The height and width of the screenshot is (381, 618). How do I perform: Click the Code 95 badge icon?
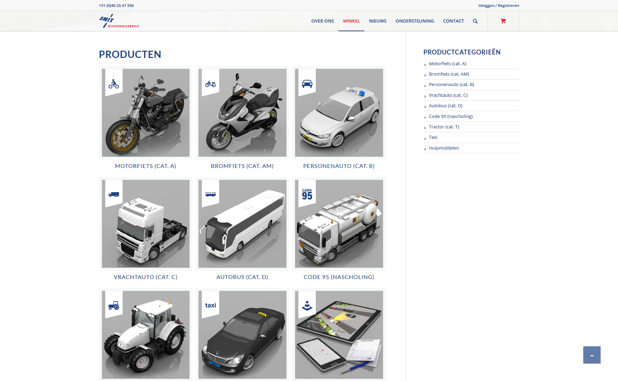pyautogui.click(x=307, y=194)
